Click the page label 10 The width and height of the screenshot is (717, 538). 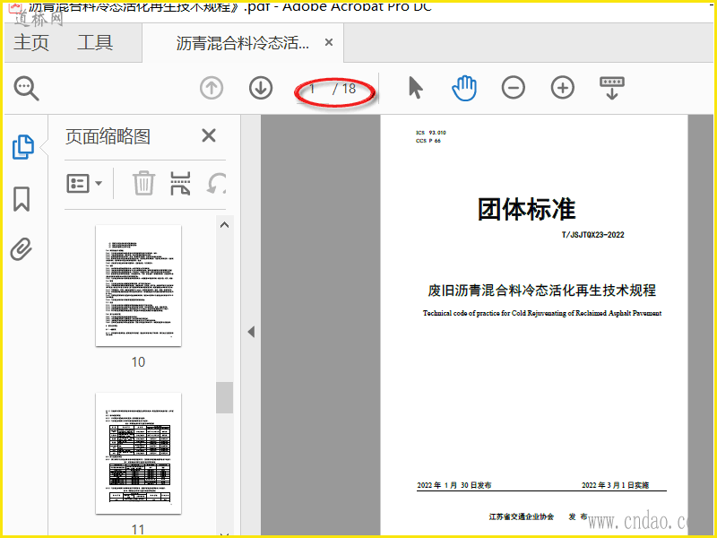[138, 362]
